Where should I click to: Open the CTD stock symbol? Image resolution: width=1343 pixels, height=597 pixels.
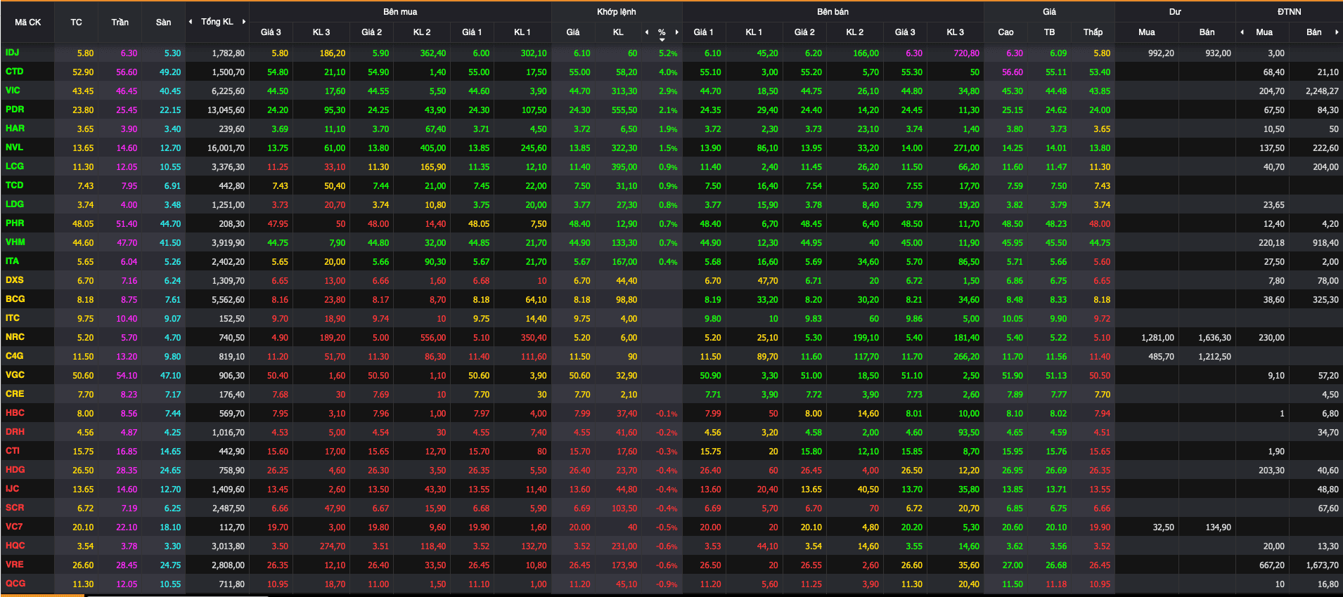[14, 72]
